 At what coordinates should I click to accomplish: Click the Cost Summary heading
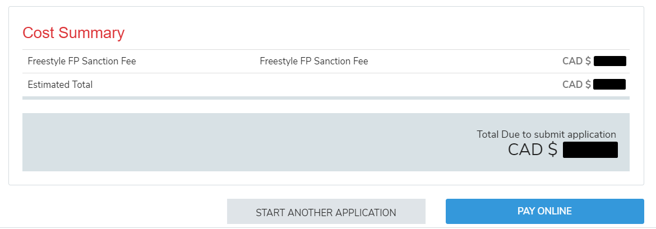(73, 33)
